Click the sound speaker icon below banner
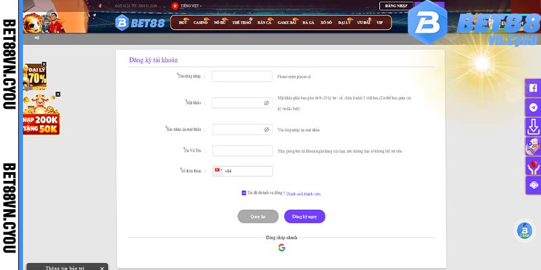This screenshot has height=270, width=541. pyautogui.click(x=37, y=38)
